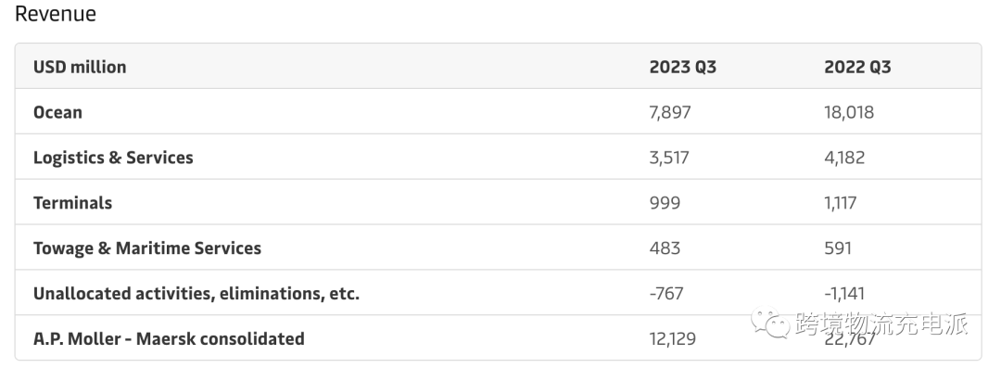
Task: Select the Revenue heading text
Action: point(56,14)
